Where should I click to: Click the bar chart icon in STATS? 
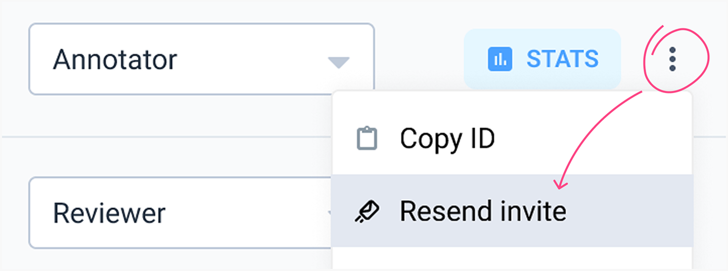click(x=499, y=60)
